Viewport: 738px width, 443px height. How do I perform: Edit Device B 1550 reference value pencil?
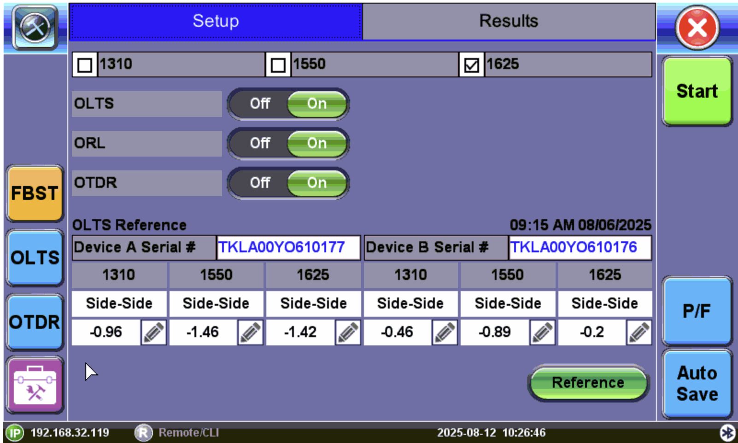coord(542,332)
